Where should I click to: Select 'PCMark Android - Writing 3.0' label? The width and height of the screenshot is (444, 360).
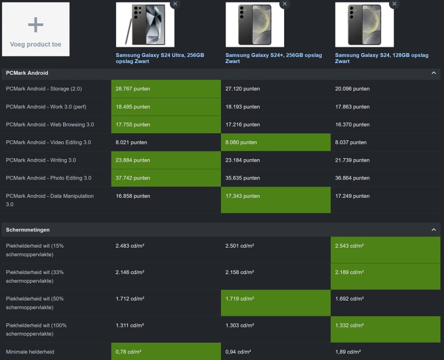(41, 160)
